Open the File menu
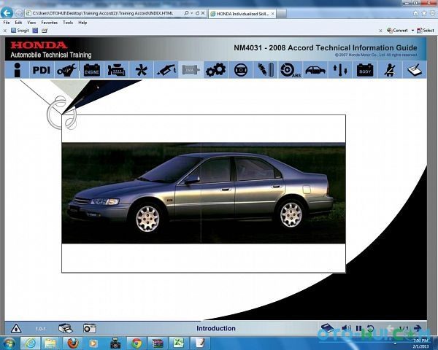Image resolution: width=438 pixels, height=350 pixels. pyautogui.click(x=7, y=23)
